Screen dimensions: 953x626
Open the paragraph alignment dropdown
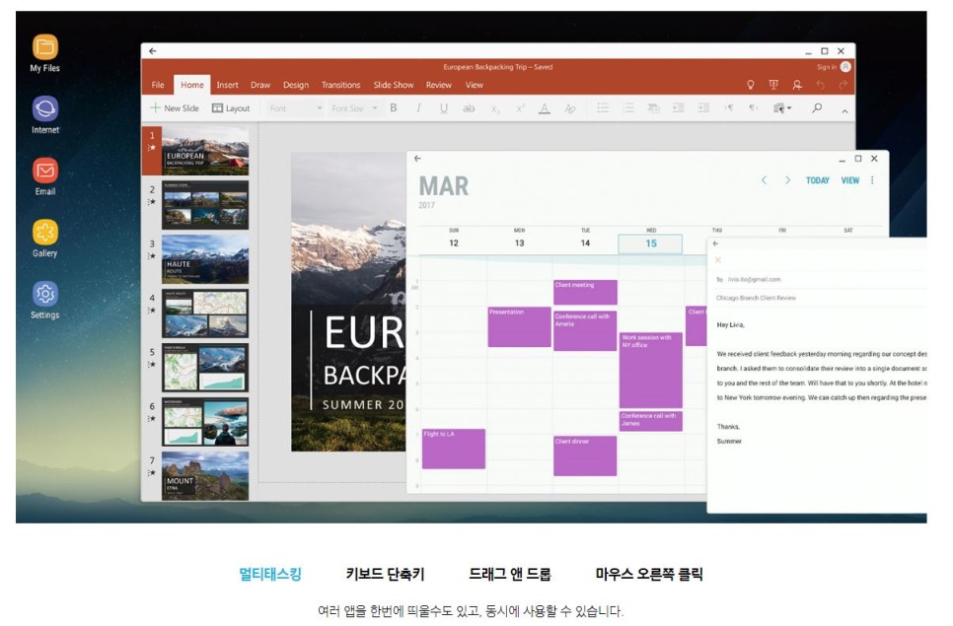click(x=781, y=108)
